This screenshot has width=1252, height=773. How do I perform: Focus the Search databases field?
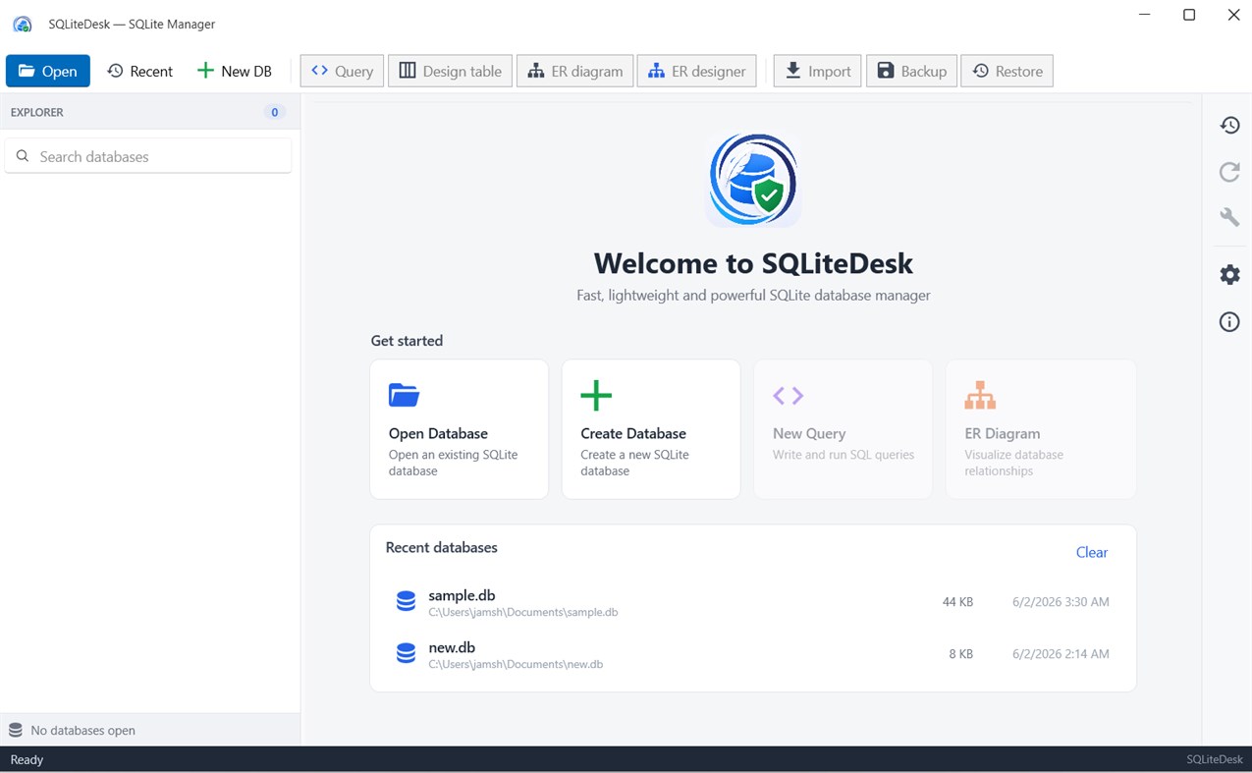point(148,156)
